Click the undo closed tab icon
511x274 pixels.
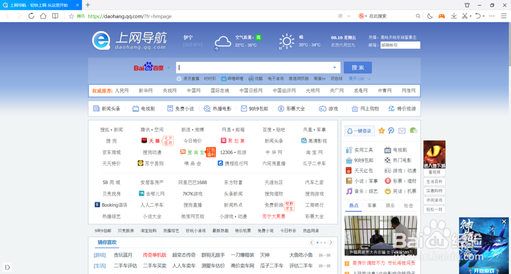[478, 16]
